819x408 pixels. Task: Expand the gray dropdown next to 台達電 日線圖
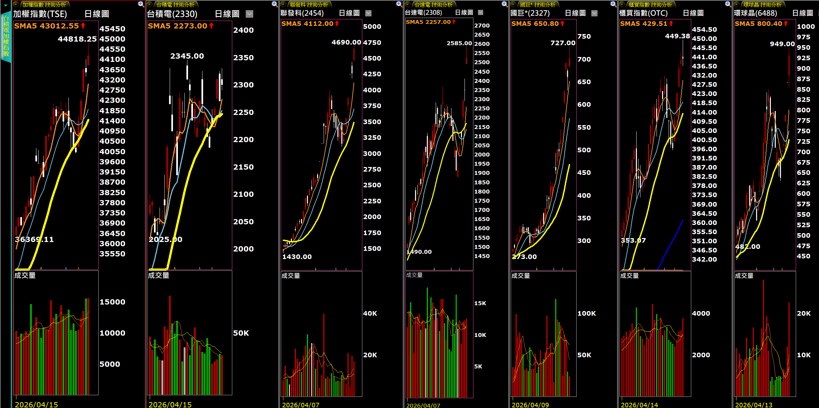tap(481, 12)
